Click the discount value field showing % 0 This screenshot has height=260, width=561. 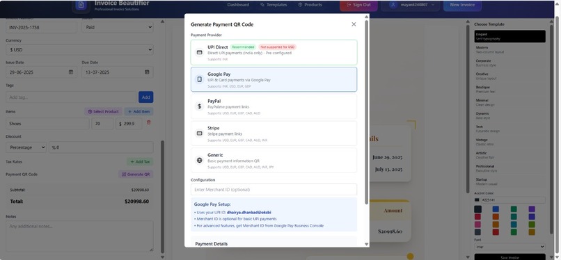pyautogui.click(x=101, y=147)
